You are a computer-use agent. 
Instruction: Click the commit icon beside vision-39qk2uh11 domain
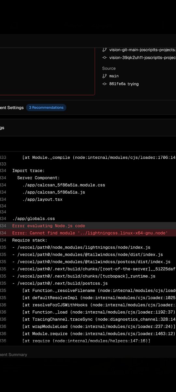105,57
